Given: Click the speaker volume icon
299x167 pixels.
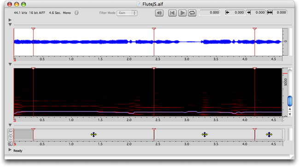Looking at the screenshot, I should [x=159, y=13].
